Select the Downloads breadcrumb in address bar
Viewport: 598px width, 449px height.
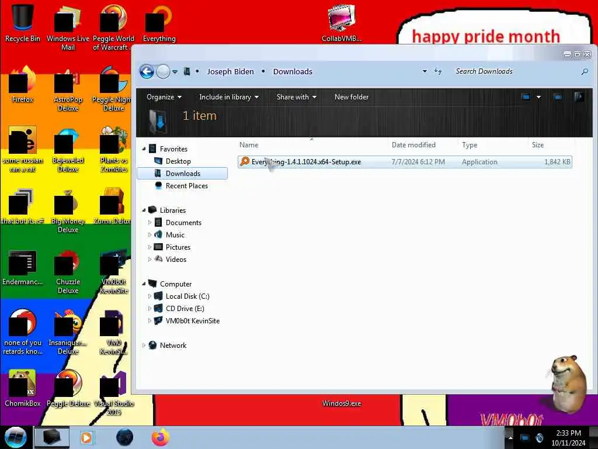(293, 72)
